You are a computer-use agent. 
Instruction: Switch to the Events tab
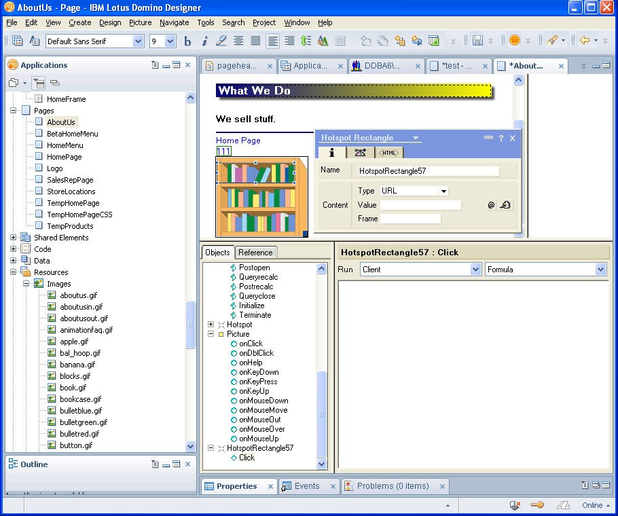(x=307, y=486)
